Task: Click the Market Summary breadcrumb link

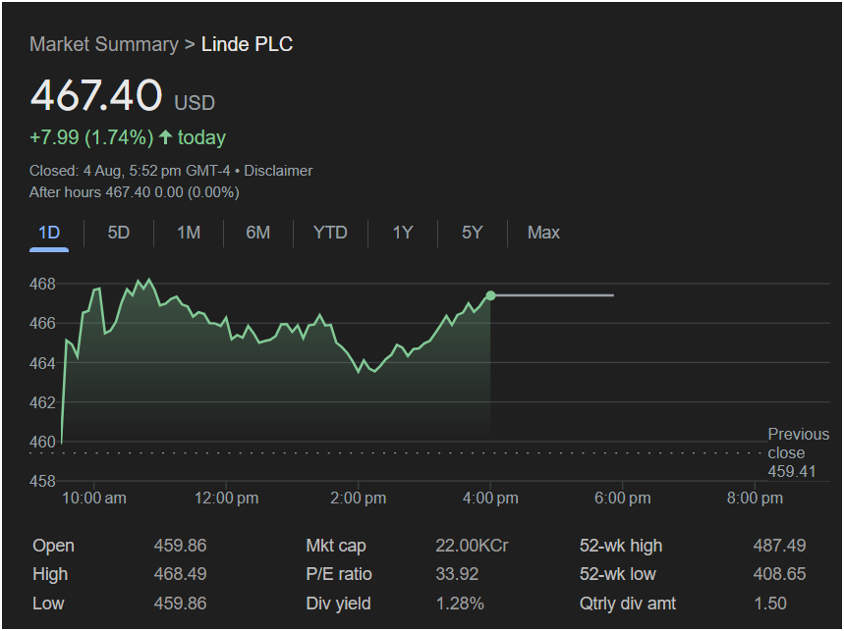Action: point(103,44)
